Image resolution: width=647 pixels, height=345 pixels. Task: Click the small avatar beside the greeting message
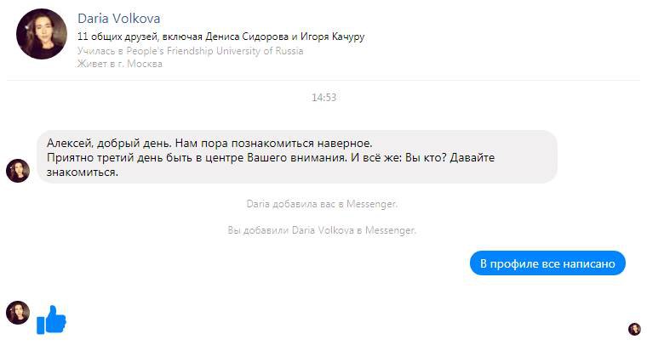(18, 171)
